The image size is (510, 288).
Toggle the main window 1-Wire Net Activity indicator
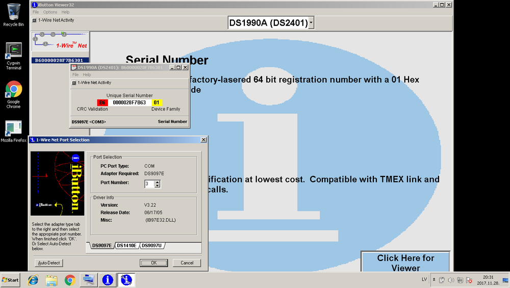point(34,20)
